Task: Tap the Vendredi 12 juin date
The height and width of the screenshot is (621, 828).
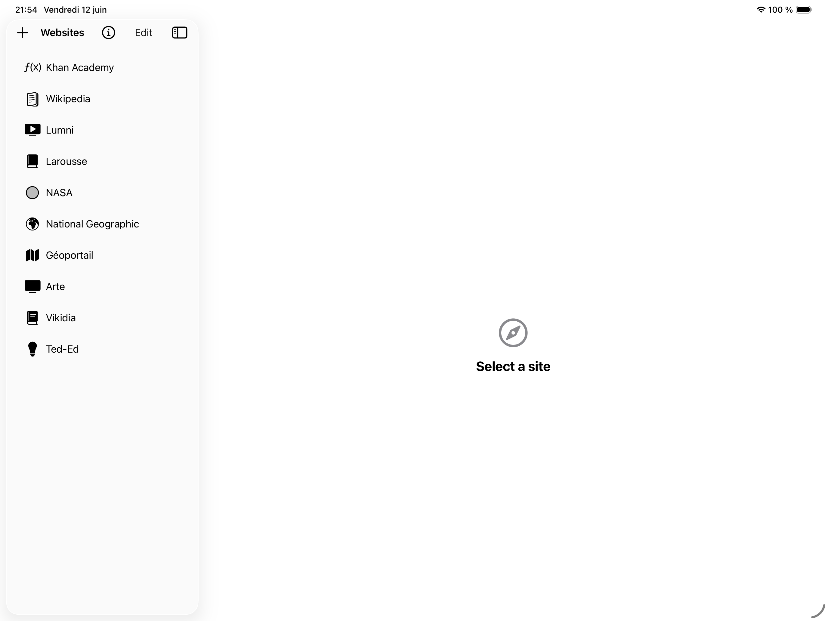Action: [x=75, y=10]
